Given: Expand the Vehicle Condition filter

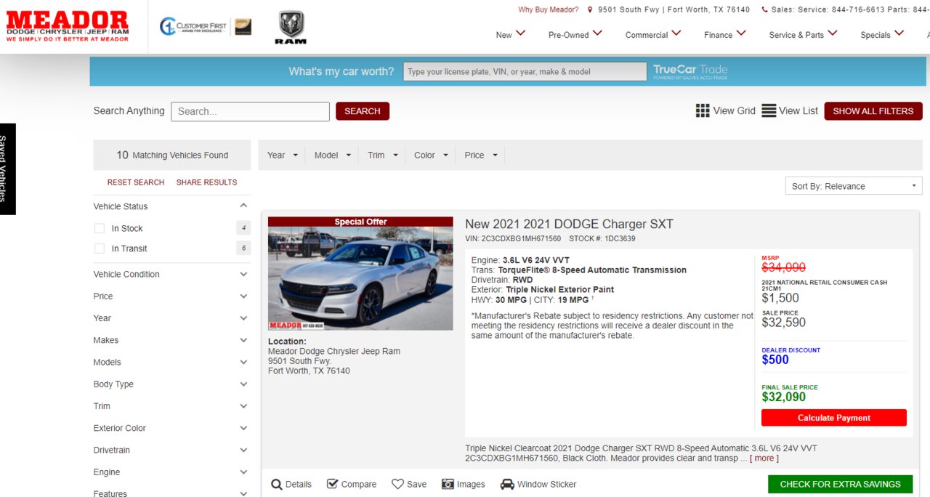Looking at the screenshot, I should [243, 274].
